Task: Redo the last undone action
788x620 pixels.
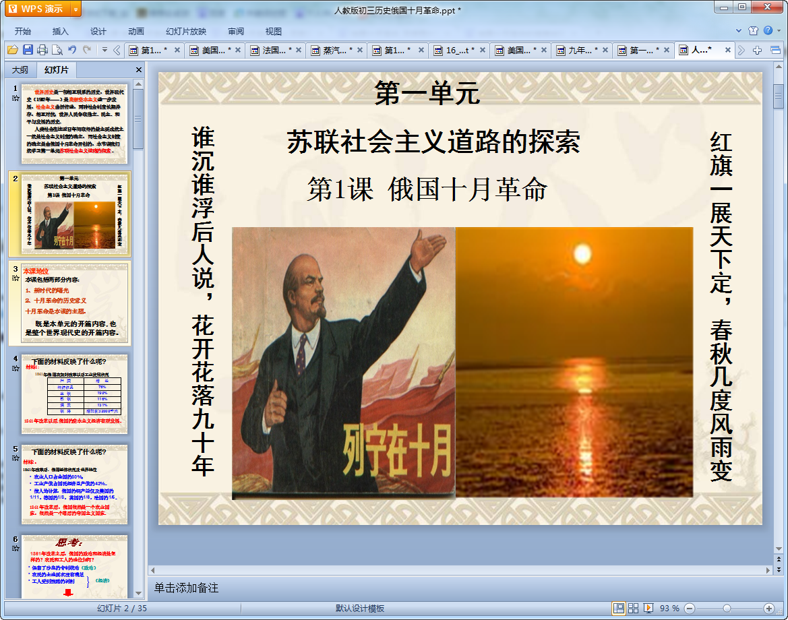Action: tap(88, 50)
